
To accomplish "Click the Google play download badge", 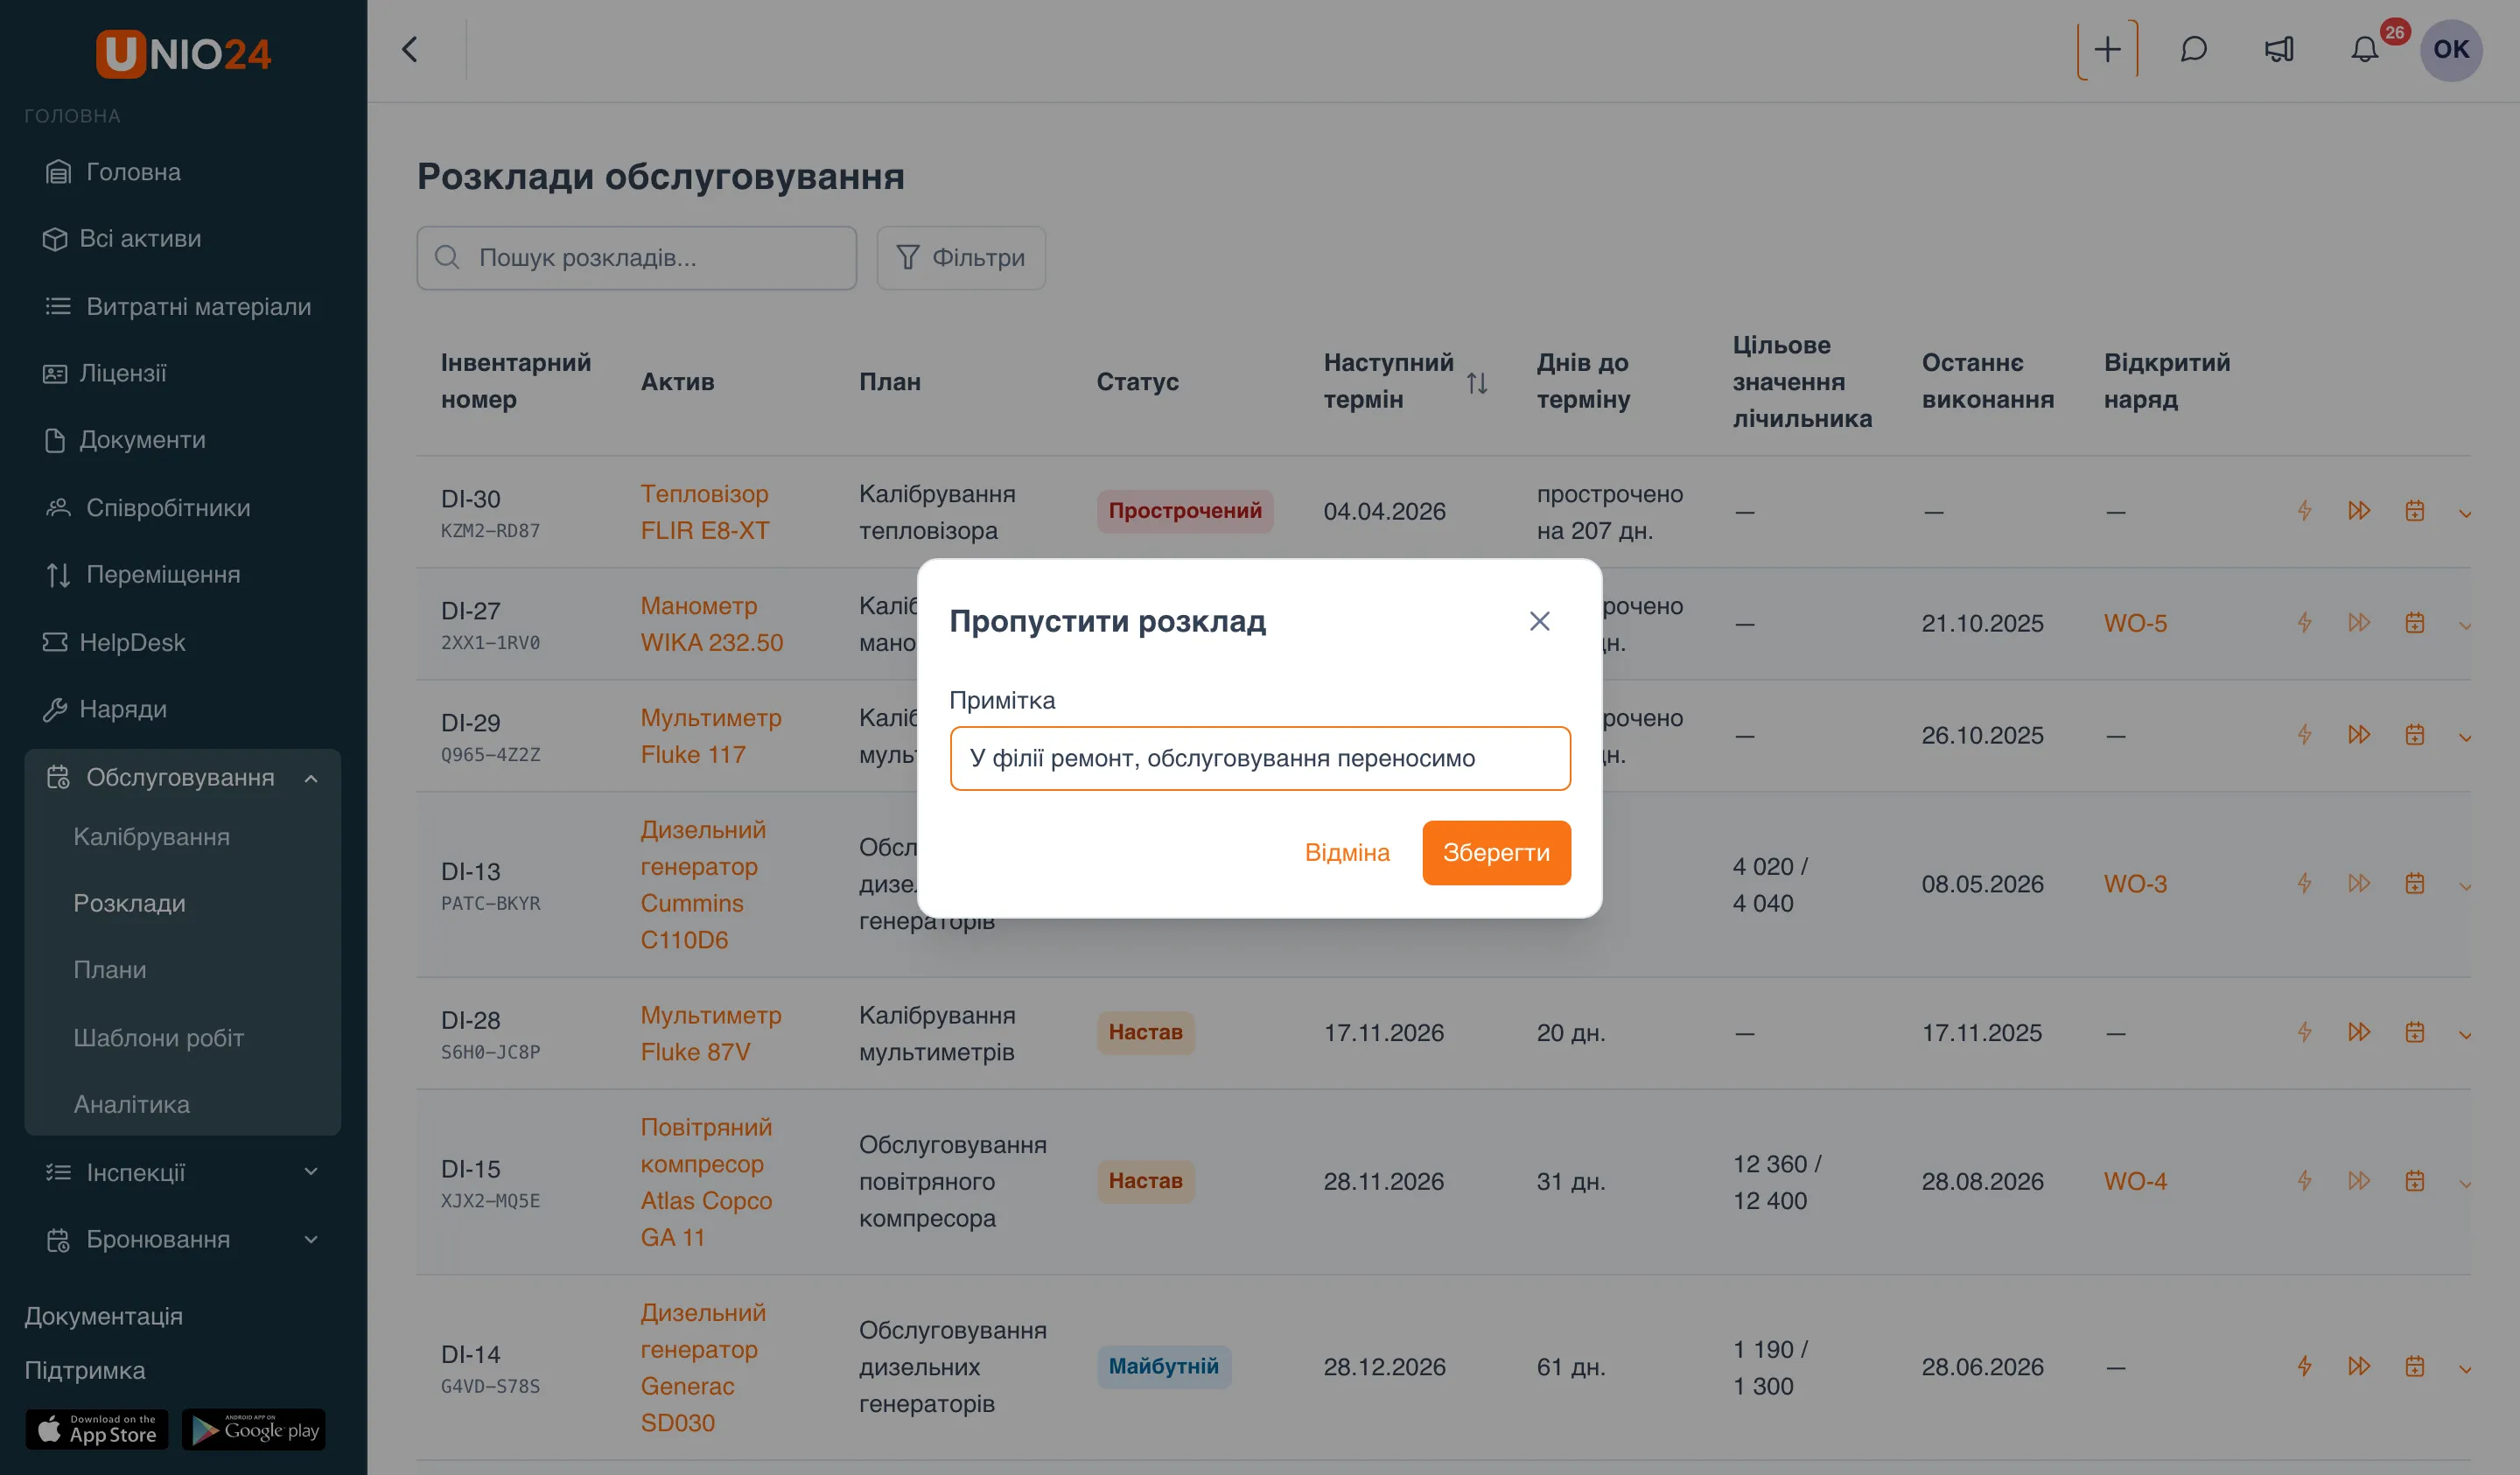I will [254, 1429].
